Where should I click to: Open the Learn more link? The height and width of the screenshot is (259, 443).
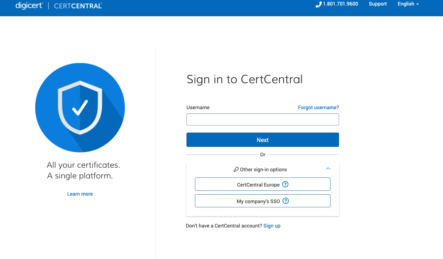(x=80, y=194)
